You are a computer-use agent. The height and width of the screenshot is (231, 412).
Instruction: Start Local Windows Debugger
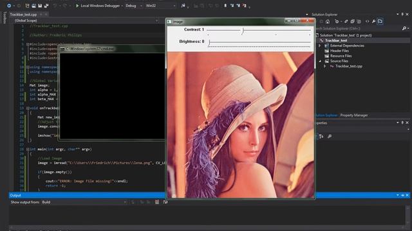98,6
